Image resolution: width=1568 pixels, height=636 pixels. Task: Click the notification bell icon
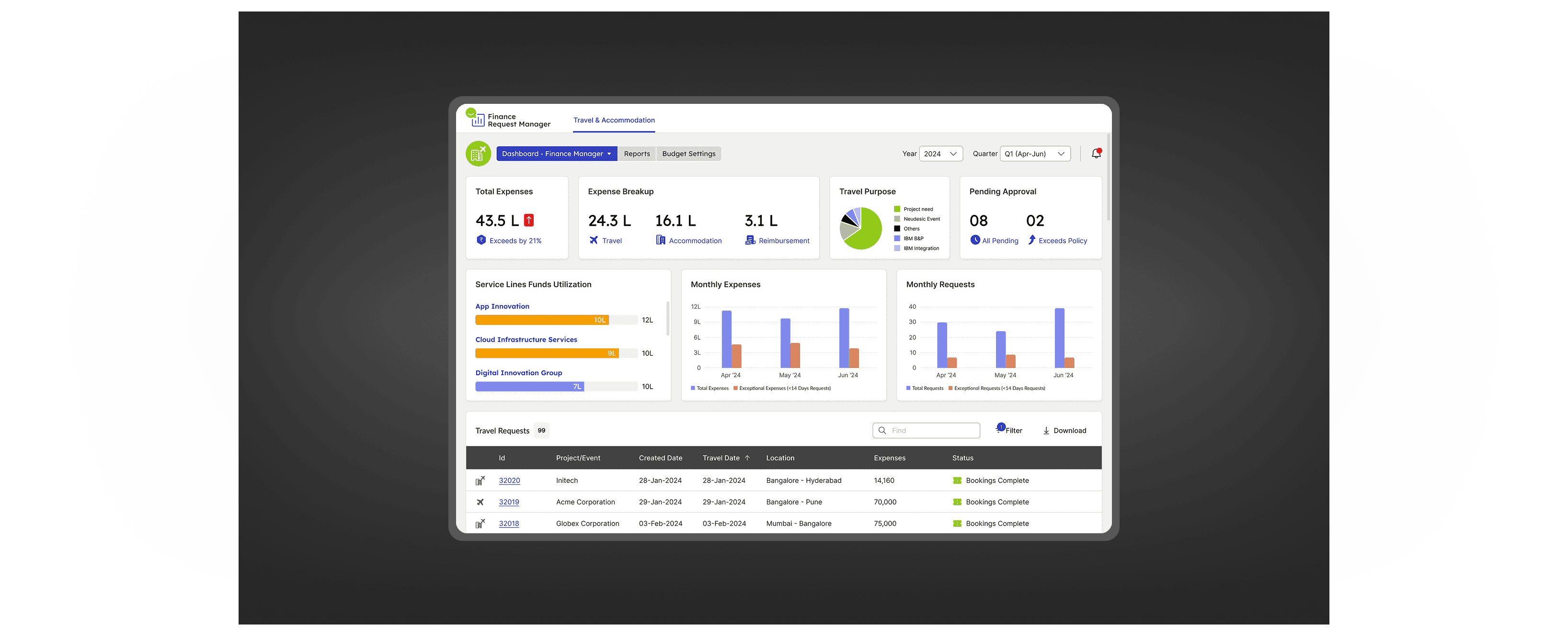(x=1096, y=154)
